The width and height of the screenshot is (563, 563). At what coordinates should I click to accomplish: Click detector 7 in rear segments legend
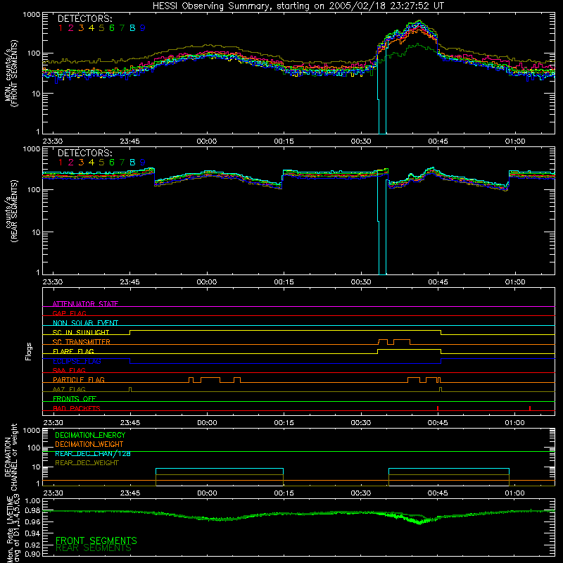[x=122, y=163]
